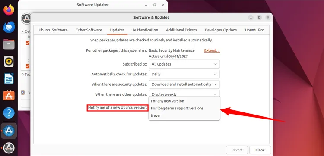Open Rhythmbox music player icon
The width and height of the screenshot is (324, 156).
[x=9, y=61]
